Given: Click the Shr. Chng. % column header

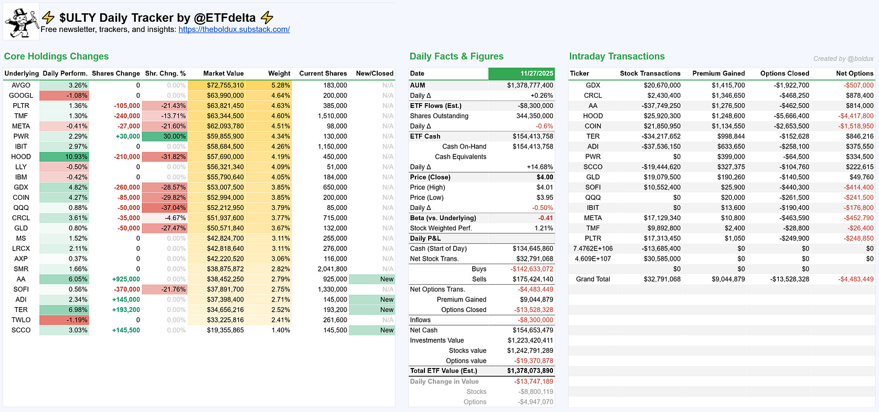Looking at the screenshot, I should point(165,74).
